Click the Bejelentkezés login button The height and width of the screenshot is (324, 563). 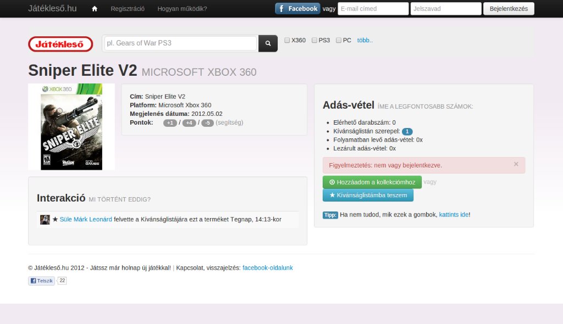click(x=509, y=9)
